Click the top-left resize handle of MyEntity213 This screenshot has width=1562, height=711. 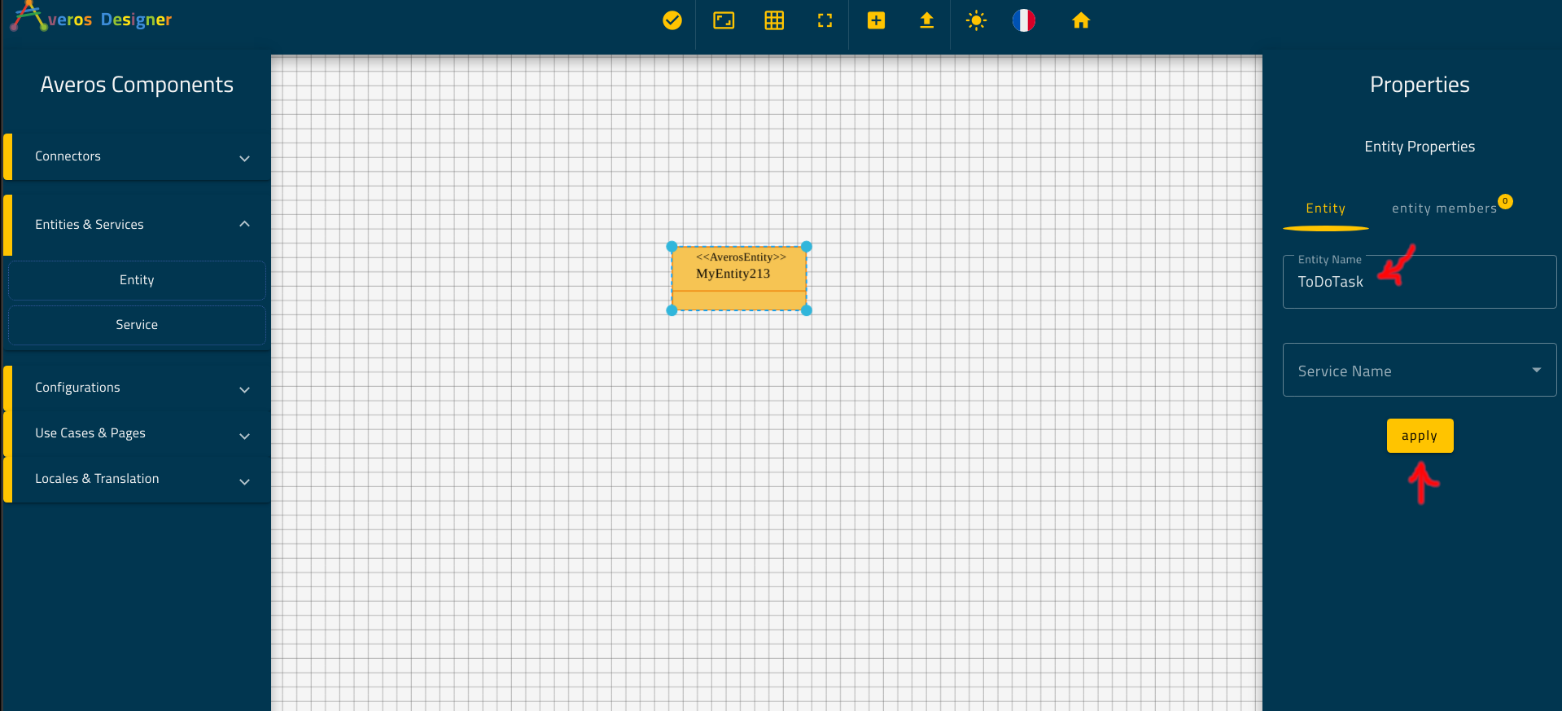coord(672,246)
